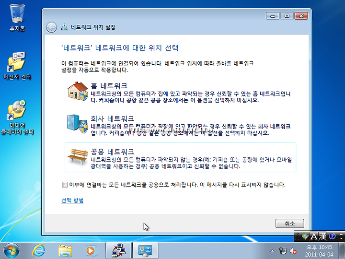The image size is (345, 259).
Task: Click the 漢 Hanja conversion button
Action: pos(322,236)
